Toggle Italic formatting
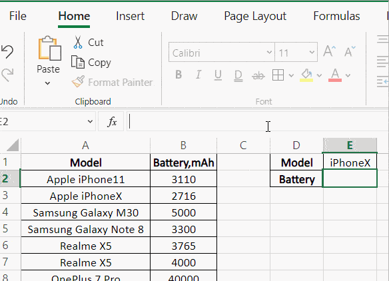389x281 pixels. (198, 75)
